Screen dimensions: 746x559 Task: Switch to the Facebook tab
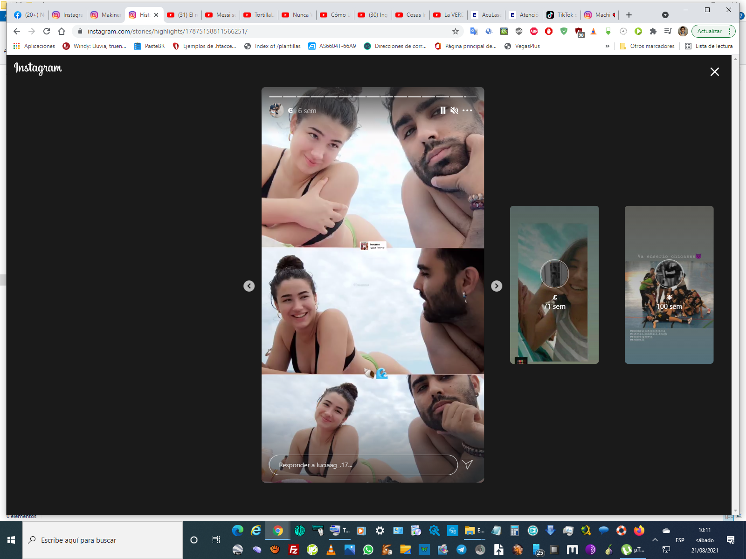(x=29, y=15)
